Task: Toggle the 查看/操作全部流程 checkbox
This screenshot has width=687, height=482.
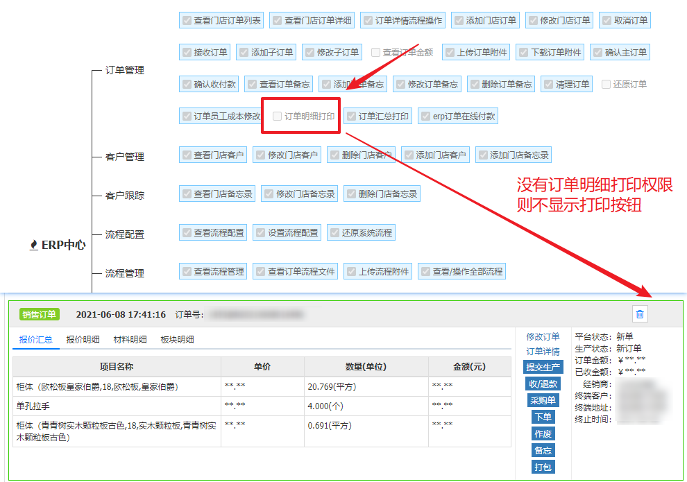Action: click(x=425, y=271)
